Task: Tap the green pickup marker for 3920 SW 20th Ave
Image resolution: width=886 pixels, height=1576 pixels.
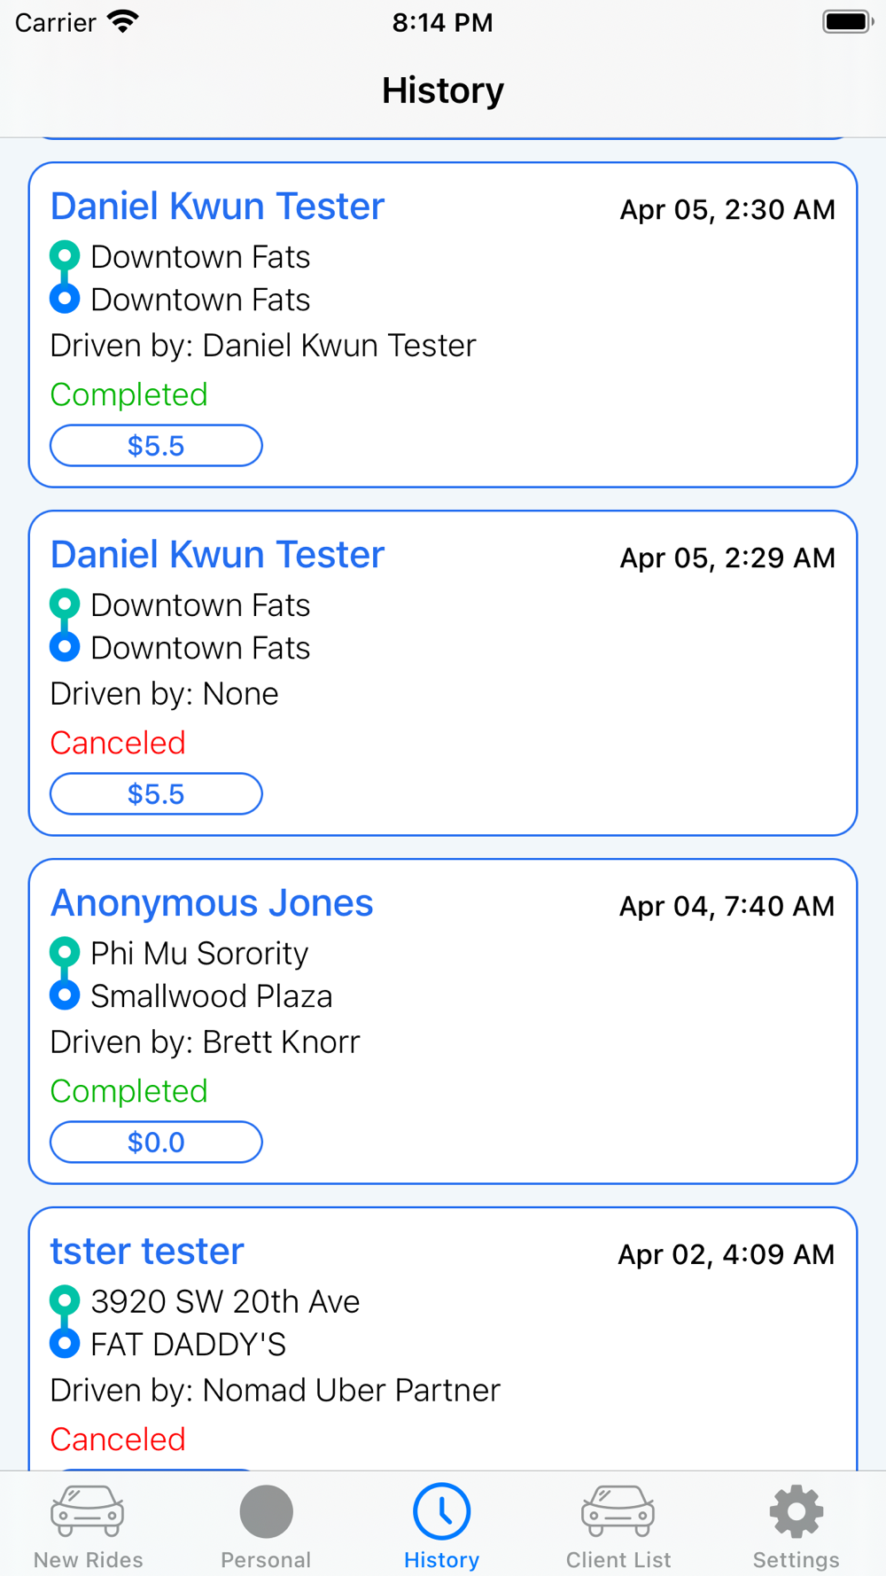Action: point(65,1300)
